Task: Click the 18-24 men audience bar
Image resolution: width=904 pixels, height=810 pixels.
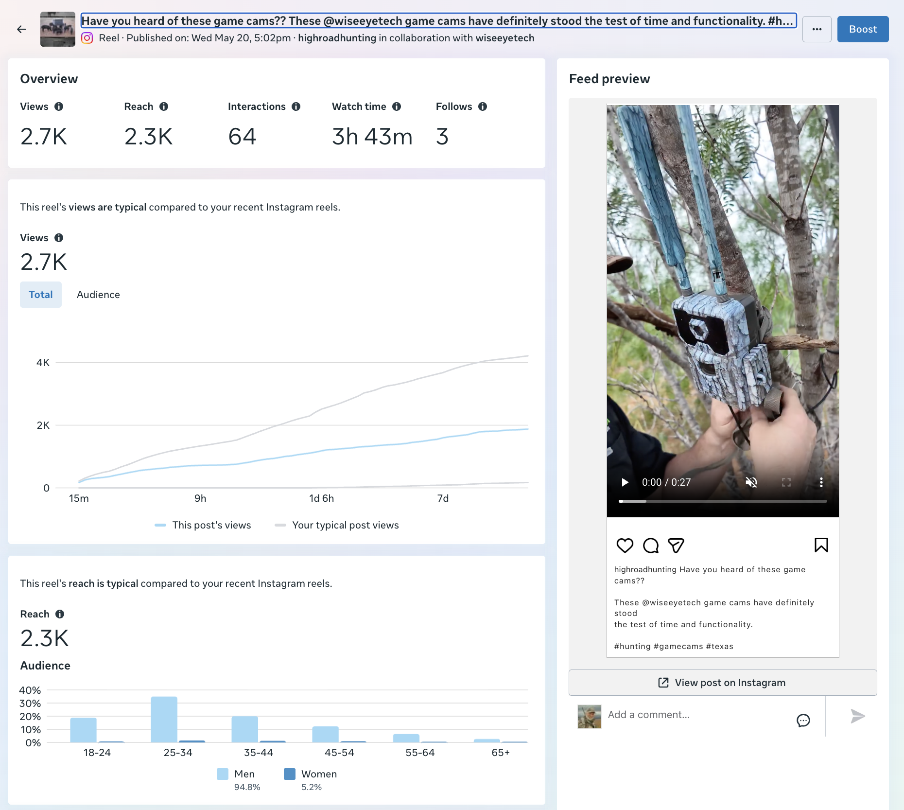Action: (x=83, y=730)
